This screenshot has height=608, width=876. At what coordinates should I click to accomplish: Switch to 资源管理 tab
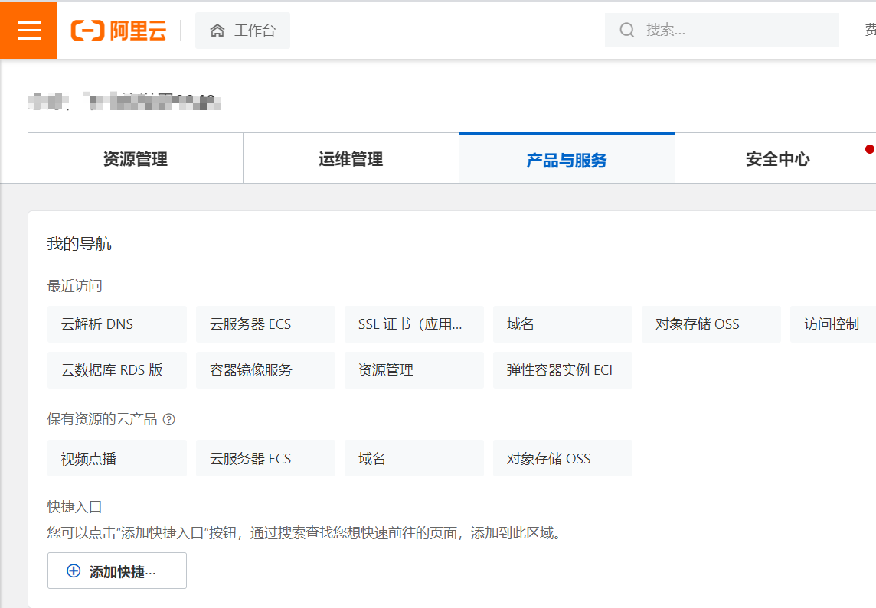[x=136, y=159]
